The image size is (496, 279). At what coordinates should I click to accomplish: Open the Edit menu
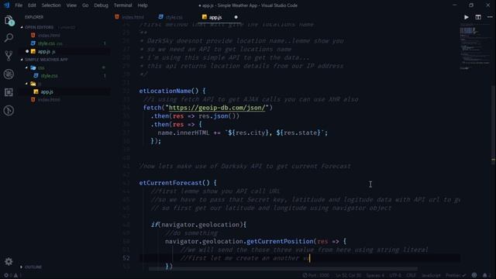[32, 5]
